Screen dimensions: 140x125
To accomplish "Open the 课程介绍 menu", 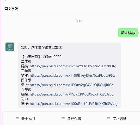I will [71, 118].
